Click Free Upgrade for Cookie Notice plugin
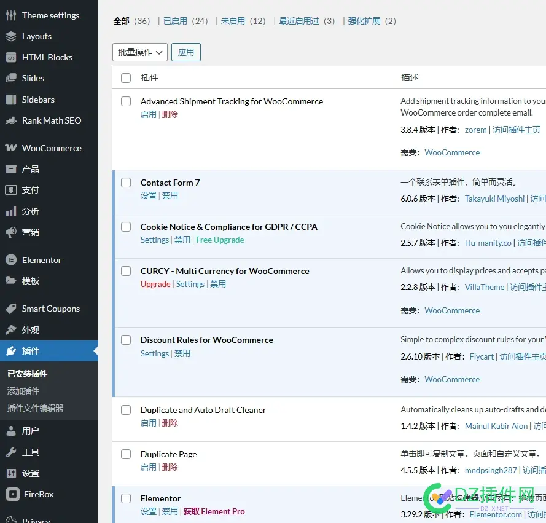This screenshot has height=523, width=546. click(x=220, y=240)
